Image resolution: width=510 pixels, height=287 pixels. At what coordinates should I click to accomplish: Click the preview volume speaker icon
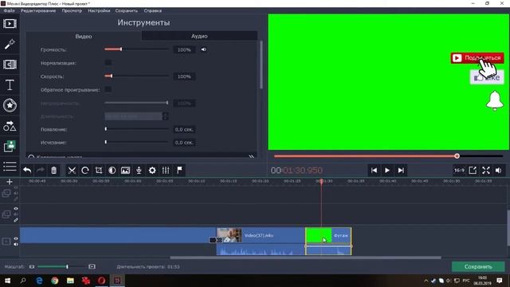click(498, 170)
